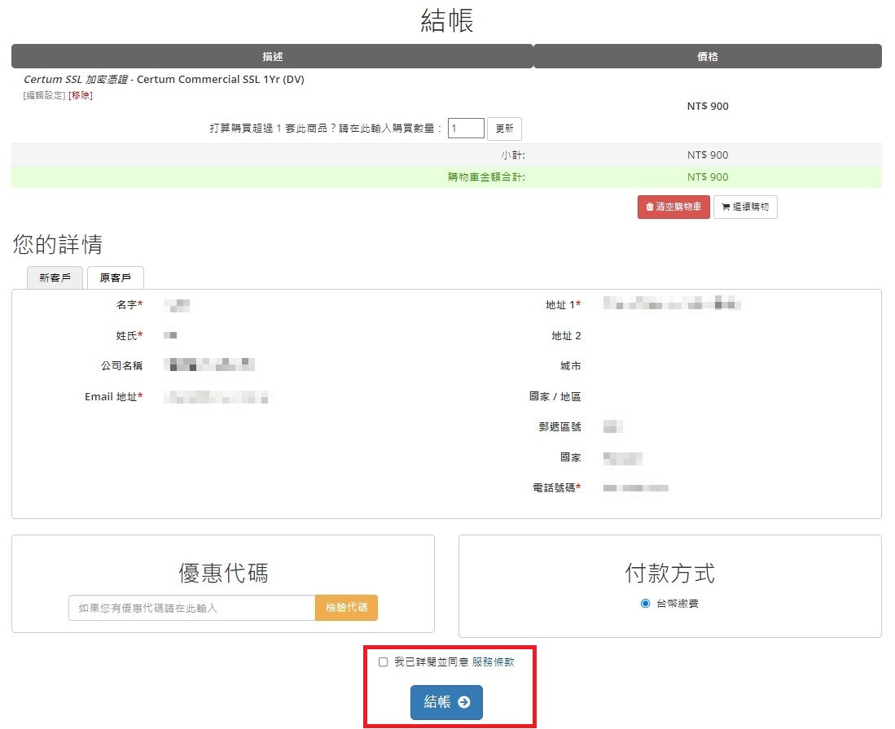Click the 小計 subtotal label

(x=513, y=155)
